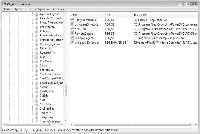Expand the Parental Controls tree node
200x134 pixels.
[33, 18]
